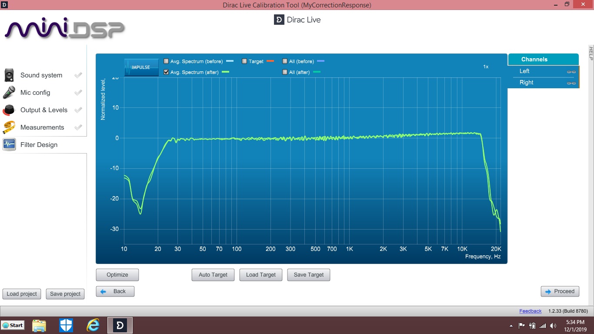Select the Right channel
The width and height of the screenshot is (594, 334).
point(544,83)
